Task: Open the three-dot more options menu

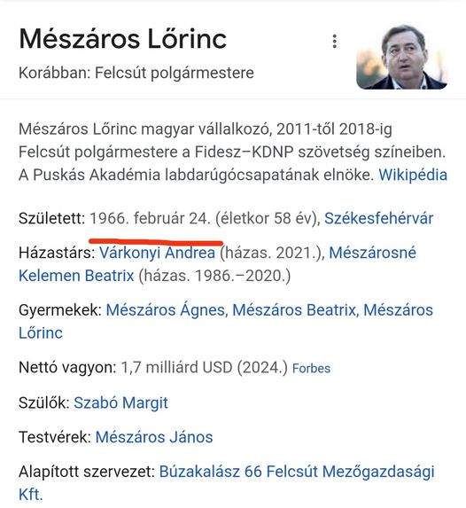Action: click(x=335, y=42)
